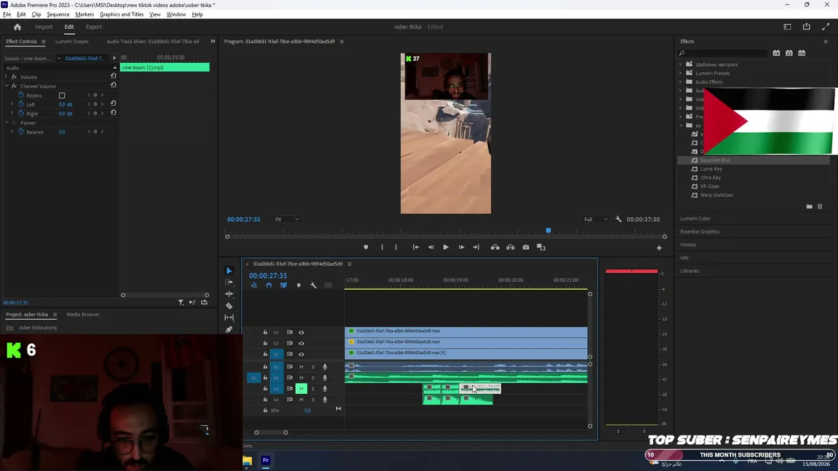Pick the Razor tool
This screenshot has width=838, height=471.
click(x=228, y=305)
